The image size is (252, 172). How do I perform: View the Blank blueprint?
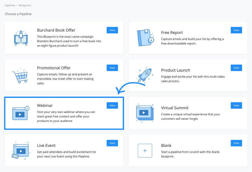tap(236, 143)
